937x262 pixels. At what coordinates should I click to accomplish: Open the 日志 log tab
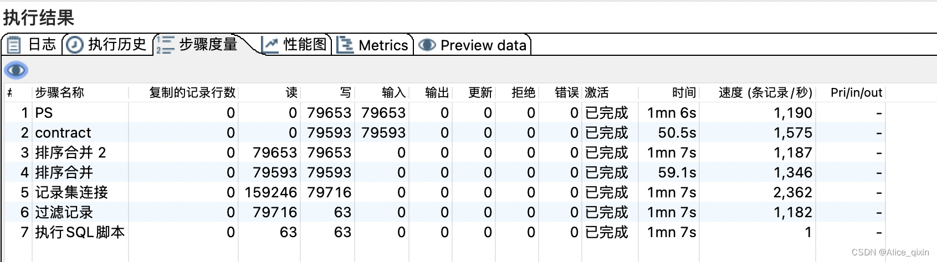[x=32, y=44]
